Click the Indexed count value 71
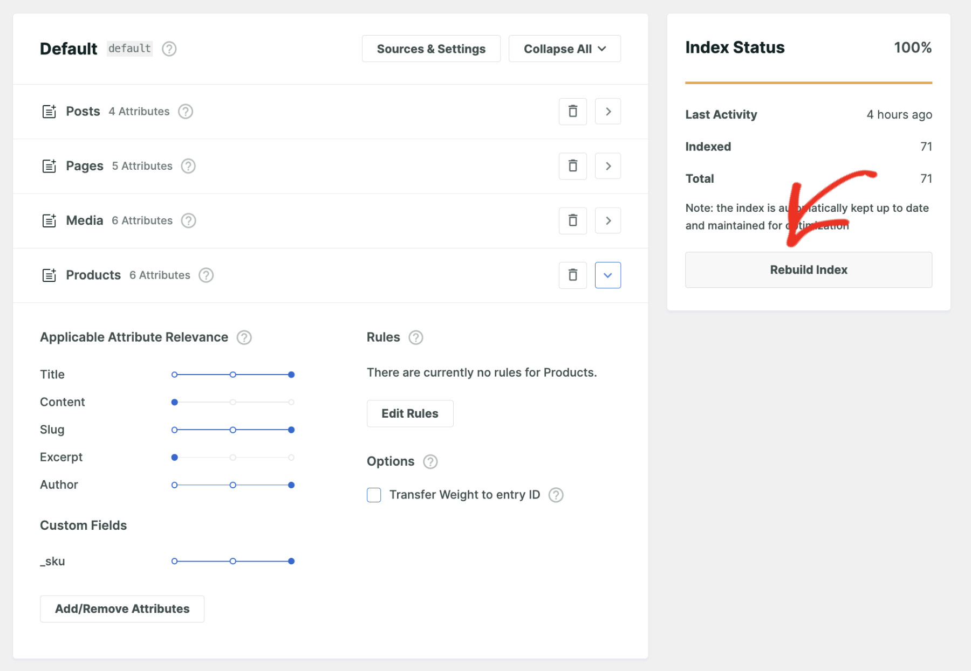Image resolution: width=971 pixels, height=671 pixels. [926, 147]
